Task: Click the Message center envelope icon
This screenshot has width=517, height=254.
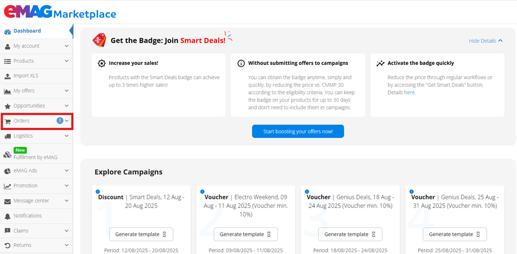Action: click(8, 201)
